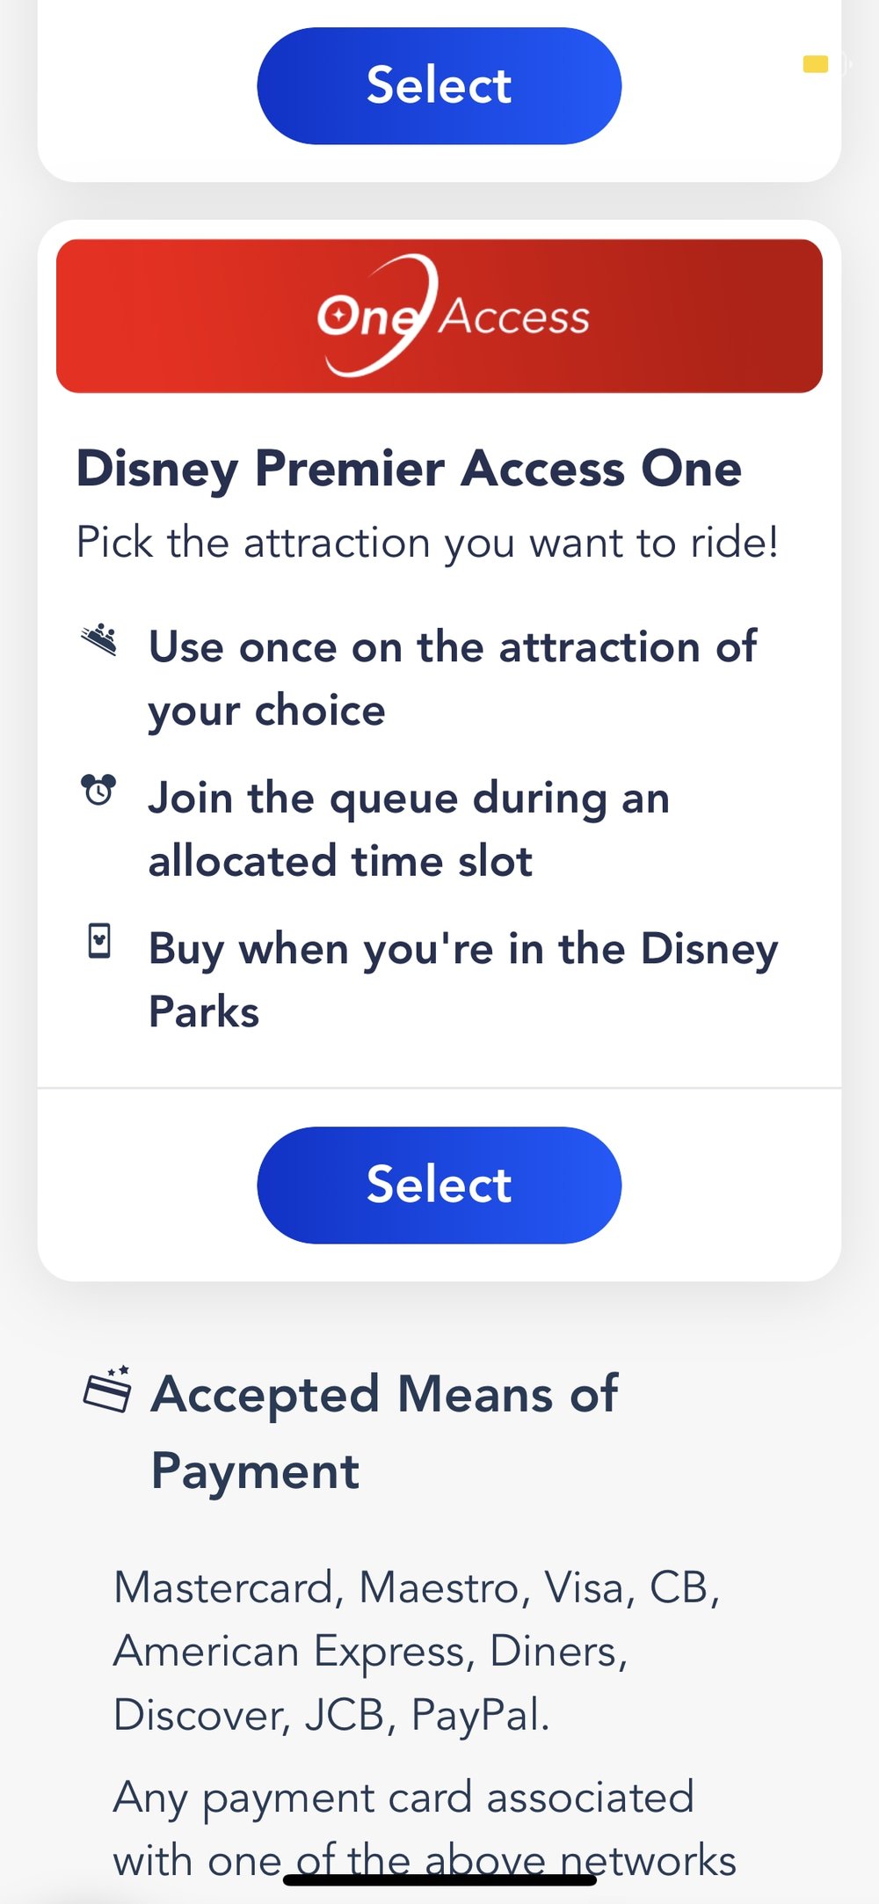
Task: Tap the American Express, Diners line
Action: [370, 1651]
